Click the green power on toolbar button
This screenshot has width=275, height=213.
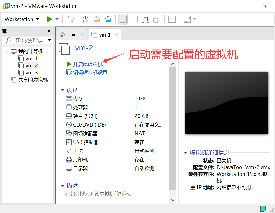[49, 19]
